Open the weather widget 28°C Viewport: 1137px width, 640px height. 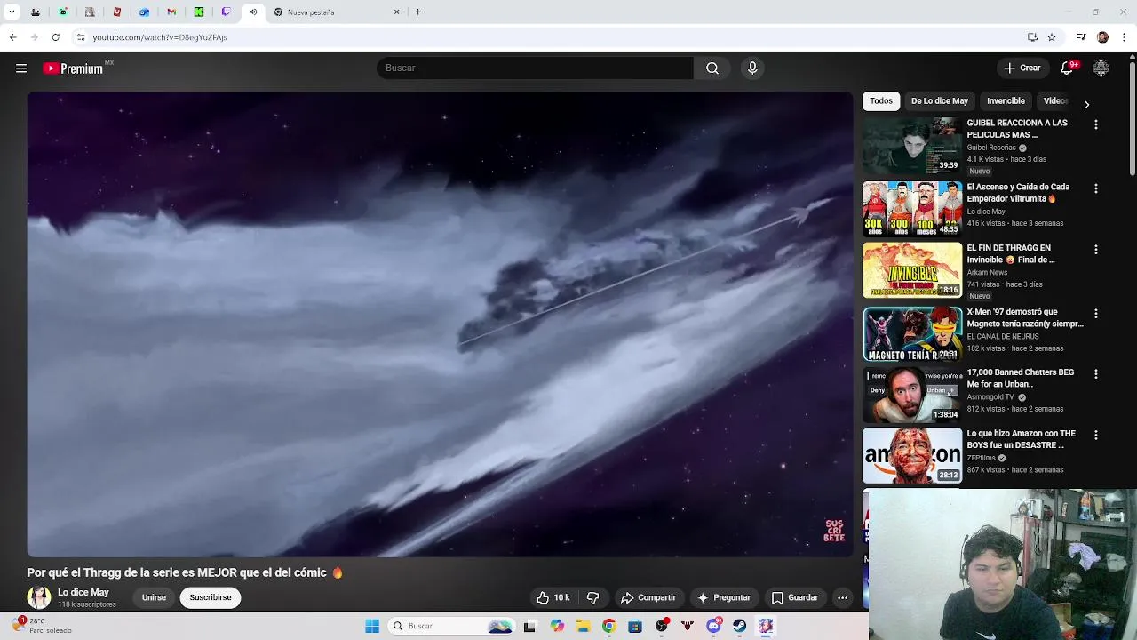pyautogui.click(x=42, y=626)
